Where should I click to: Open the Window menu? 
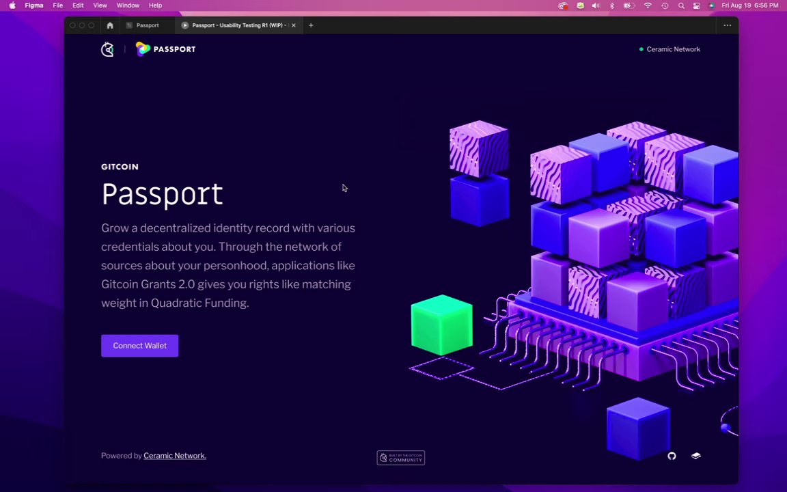(128, 5)
